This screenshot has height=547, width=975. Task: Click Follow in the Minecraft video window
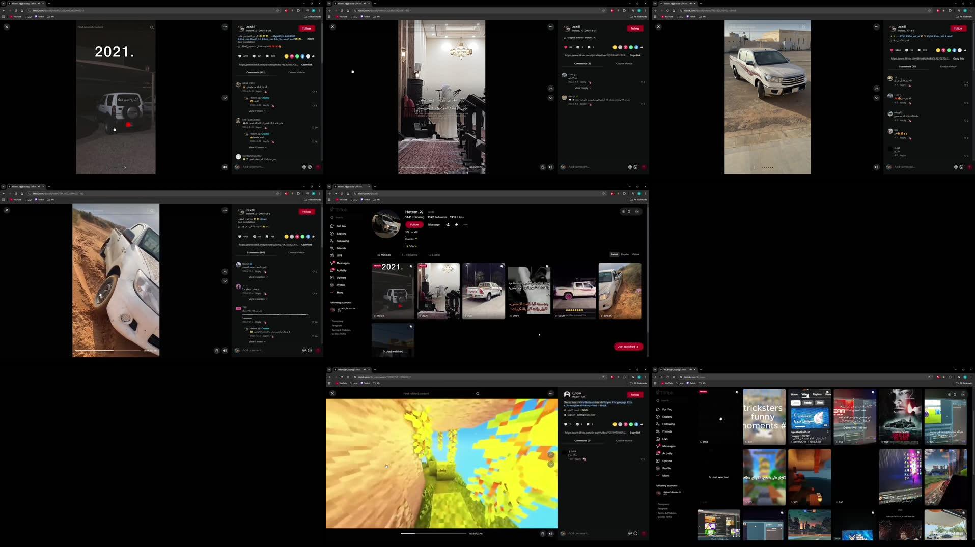coord(635,395)
